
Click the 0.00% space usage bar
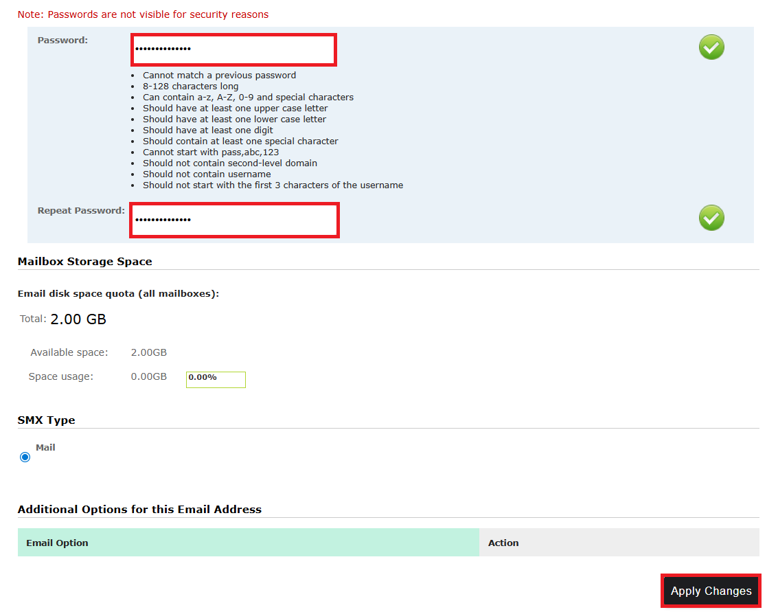coord(216,379)
